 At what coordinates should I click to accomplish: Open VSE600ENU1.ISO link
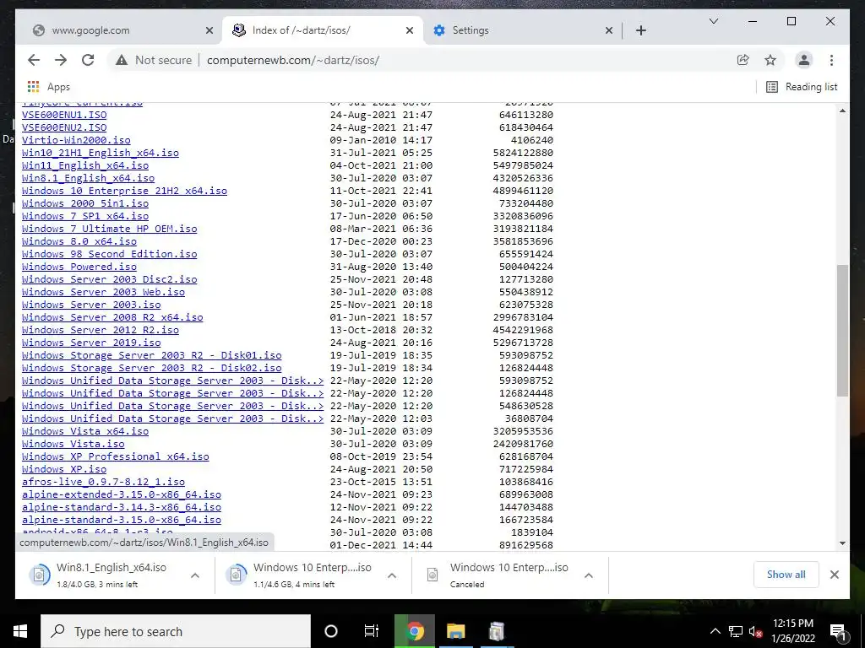click(64, 115)
